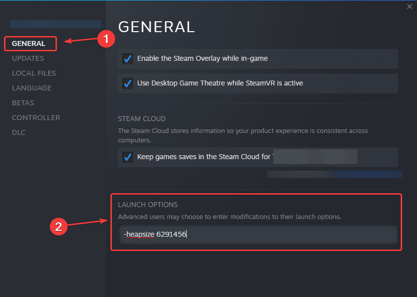
Task: Open the Controller settings section
Action: 36,118
